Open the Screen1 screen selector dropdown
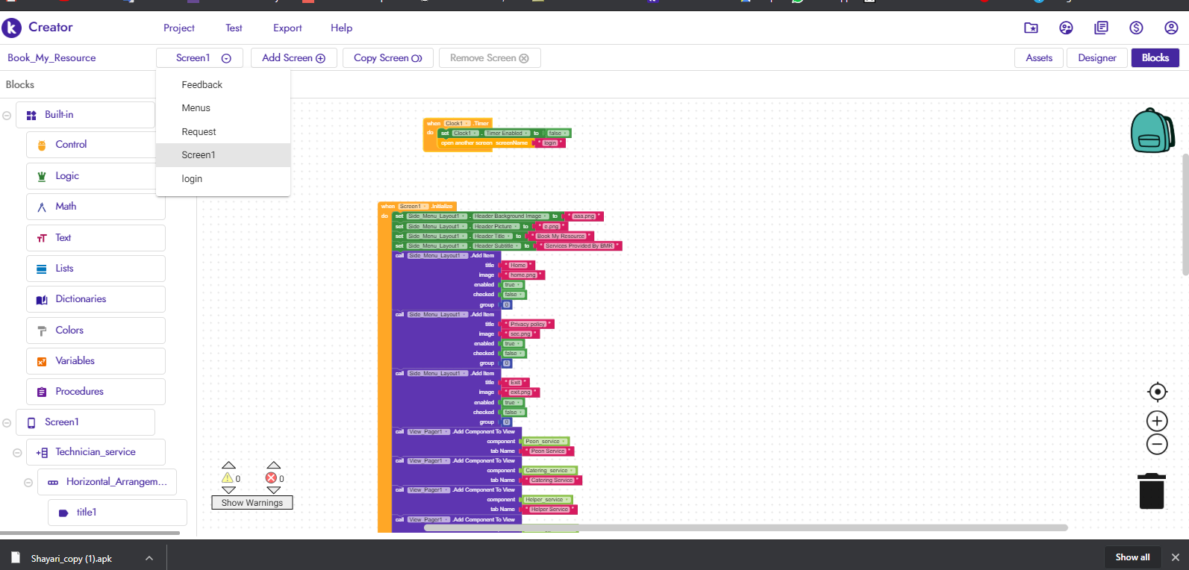Screen dimensions: 1189x570 pos(200,58)
